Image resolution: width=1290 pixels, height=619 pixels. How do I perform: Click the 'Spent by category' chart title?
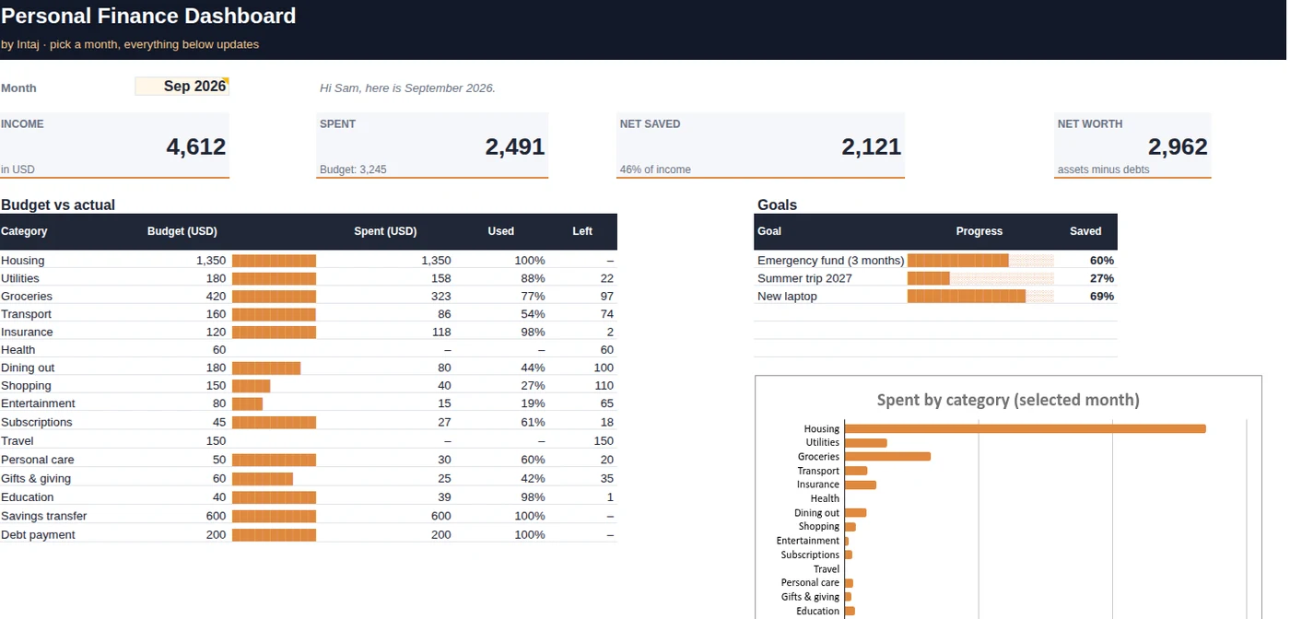[1008, 400]
